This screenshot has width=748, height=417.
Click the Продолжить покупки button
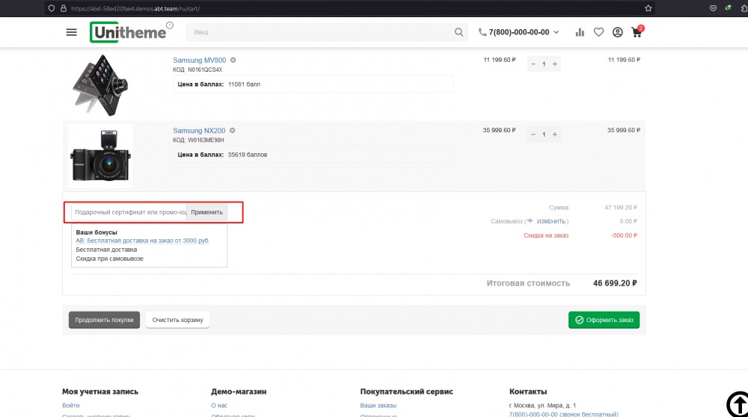pyautogui.click(x=104, y=320)
